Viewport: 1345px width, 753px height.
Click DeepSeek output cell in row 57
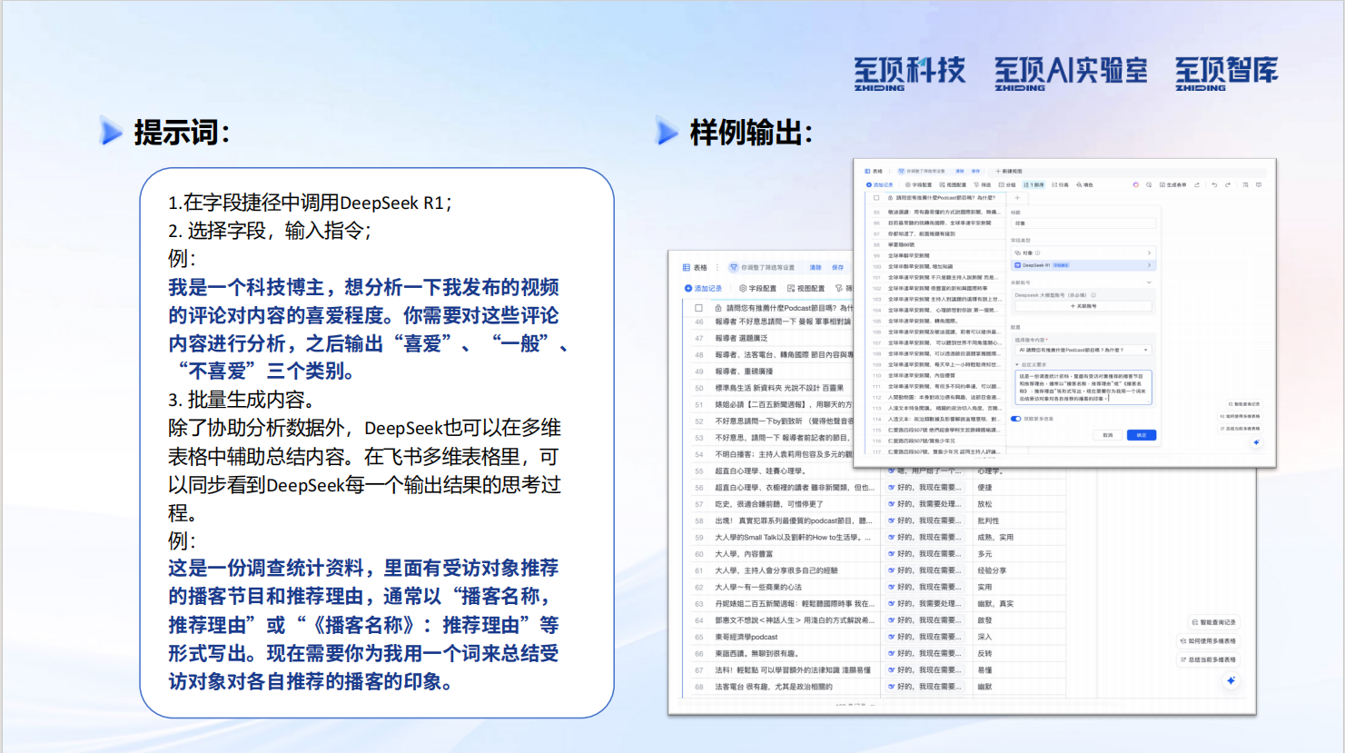click(x=926, y=504)
